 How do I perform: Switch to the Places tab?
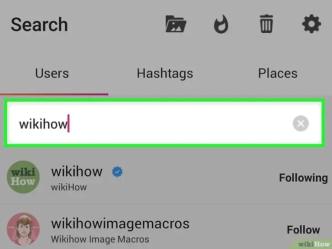[278, 73]
